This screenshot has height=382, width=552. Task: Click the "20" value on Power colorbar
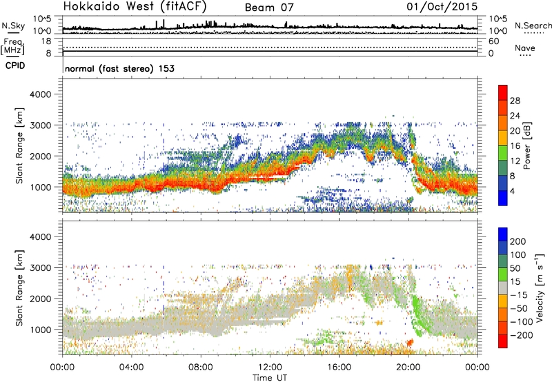[515, 131]
